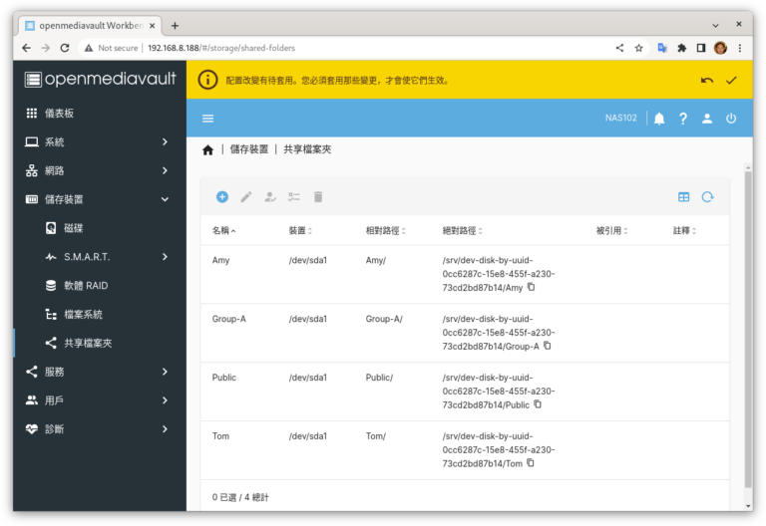The width and height of the screenshot is (766, 526).
Task: Collapse the 儲存裝置 menu
Action: click(x=100, y=199)
